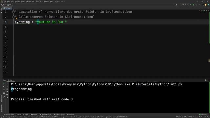The height and width of the screenshot is (118, 210).
Task: Click the CRLF line separator status item
Action: tap(186, 117)
